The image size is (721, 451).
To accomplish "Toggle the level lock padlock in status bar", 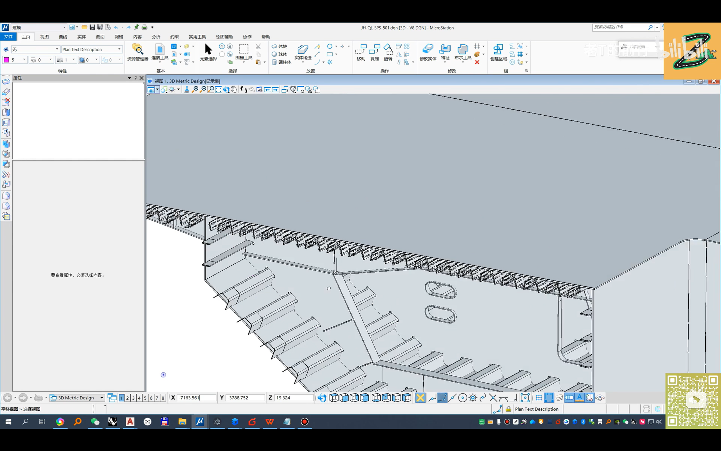I will click(509, 409).
